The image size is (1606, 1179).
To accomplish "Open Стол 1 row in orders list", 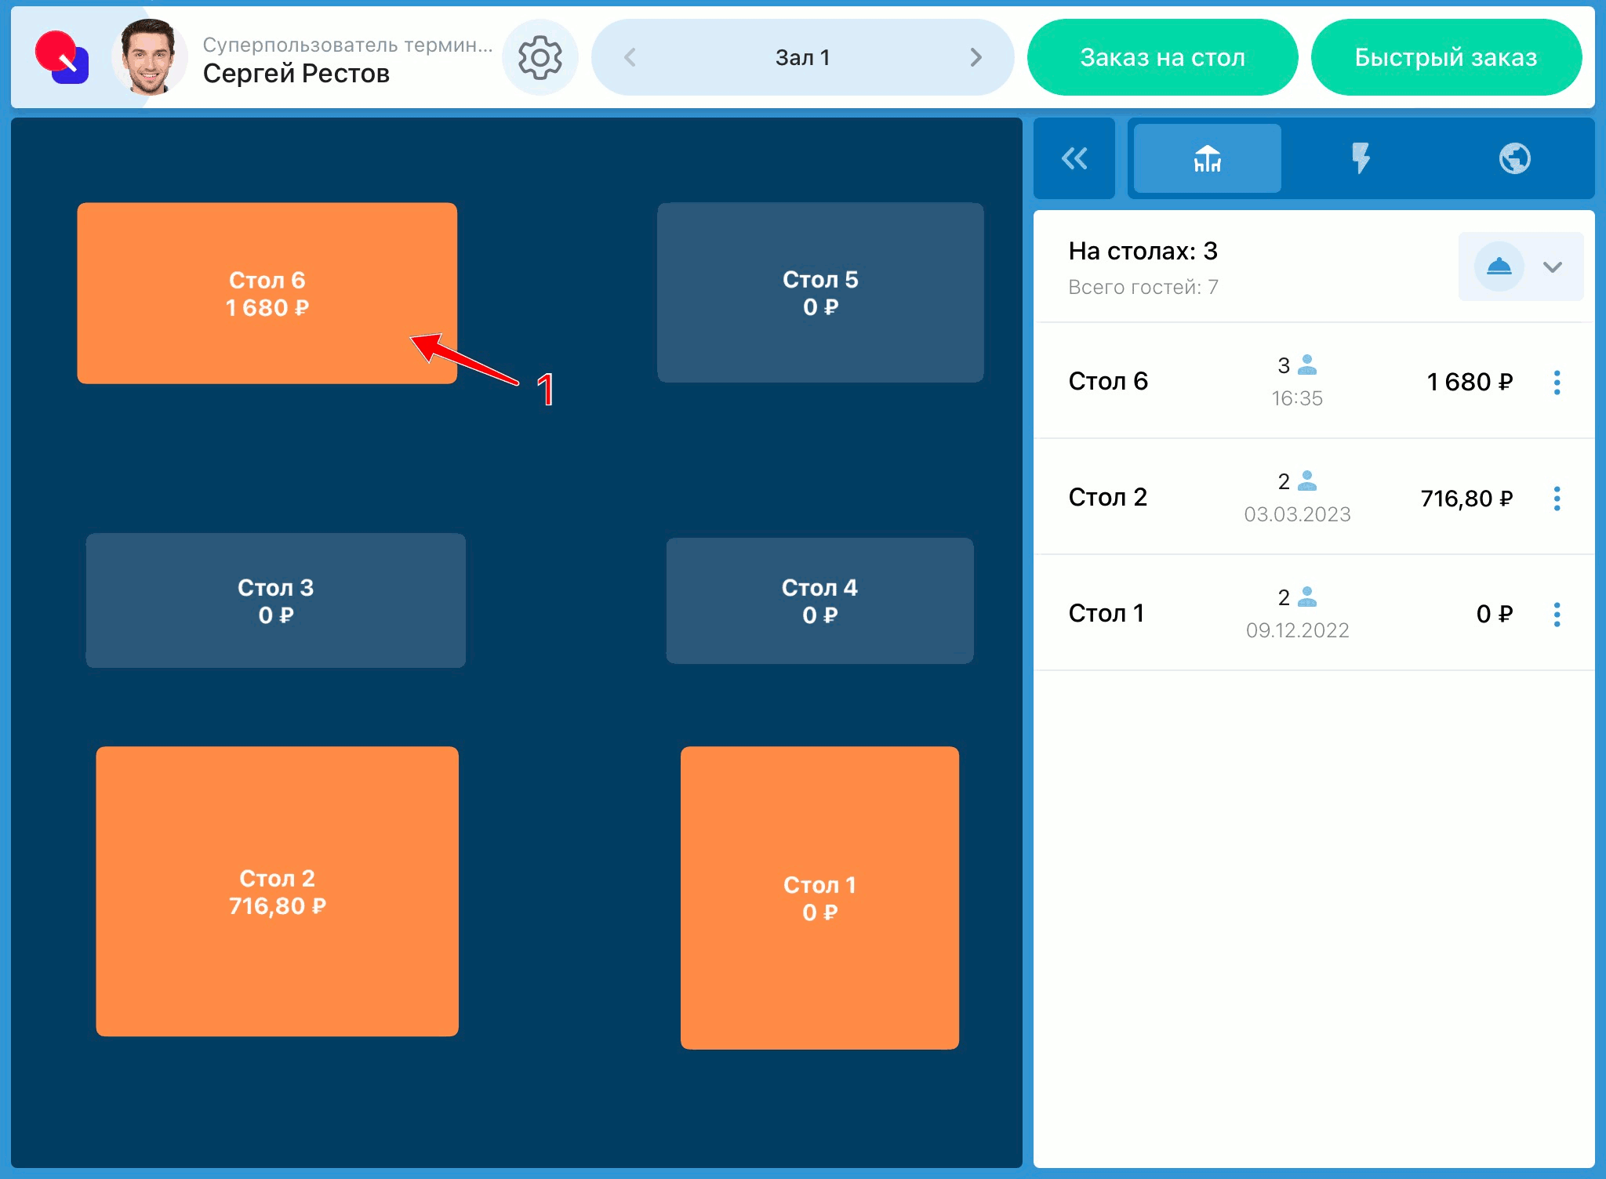I will click(1314, 613).
